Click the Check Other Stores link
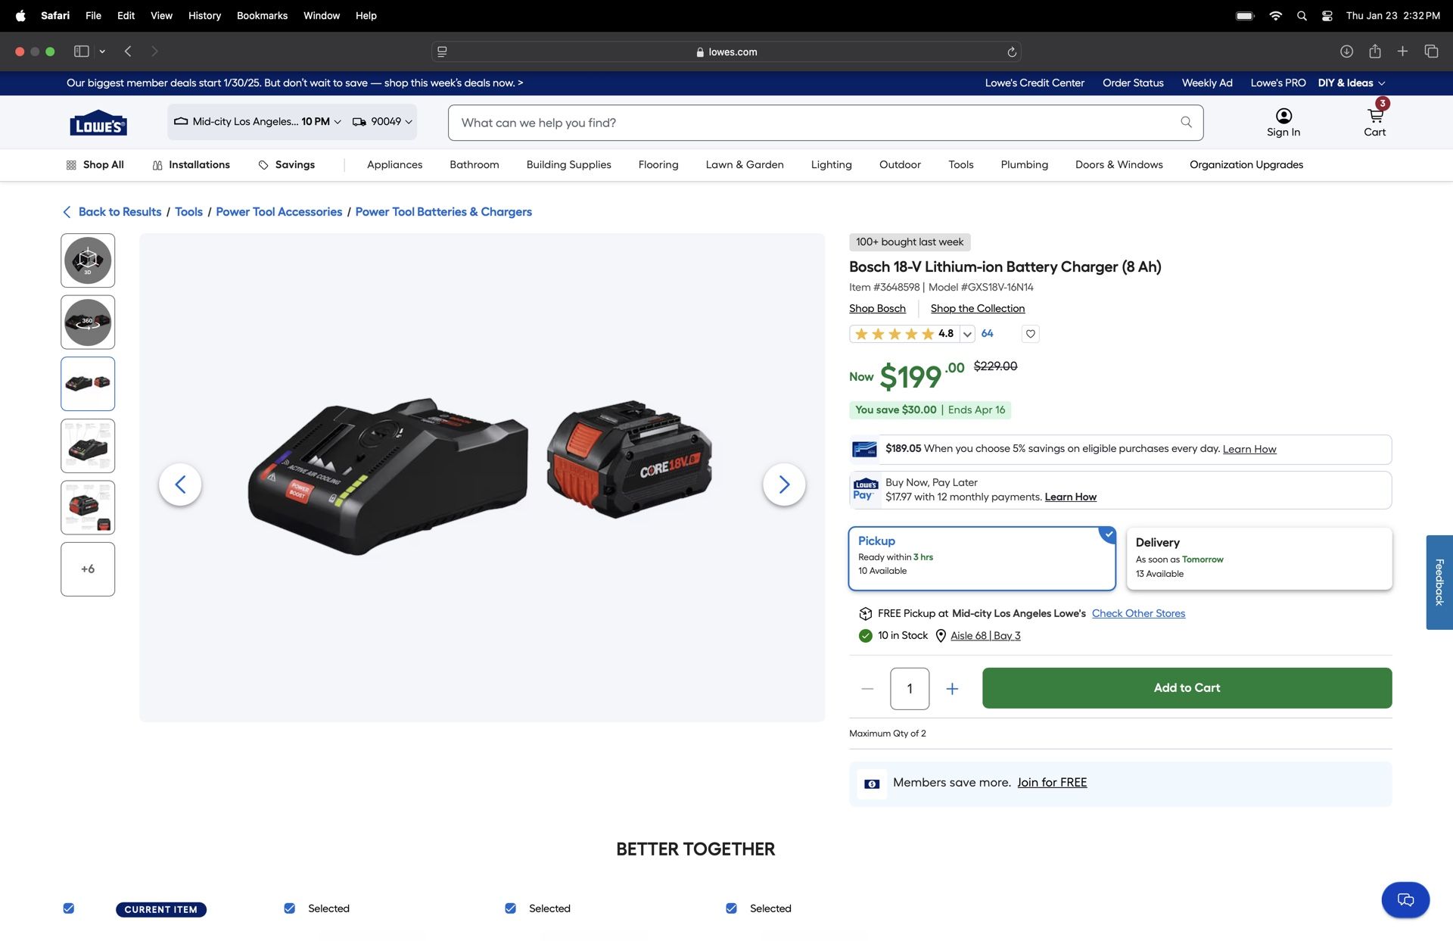This screenshot has width=1453, height=941. [1138, 613]
